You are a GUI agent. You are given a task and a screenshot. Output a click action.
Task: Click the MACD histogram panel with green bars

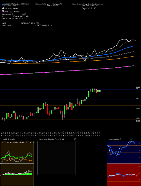click(17, 175)
